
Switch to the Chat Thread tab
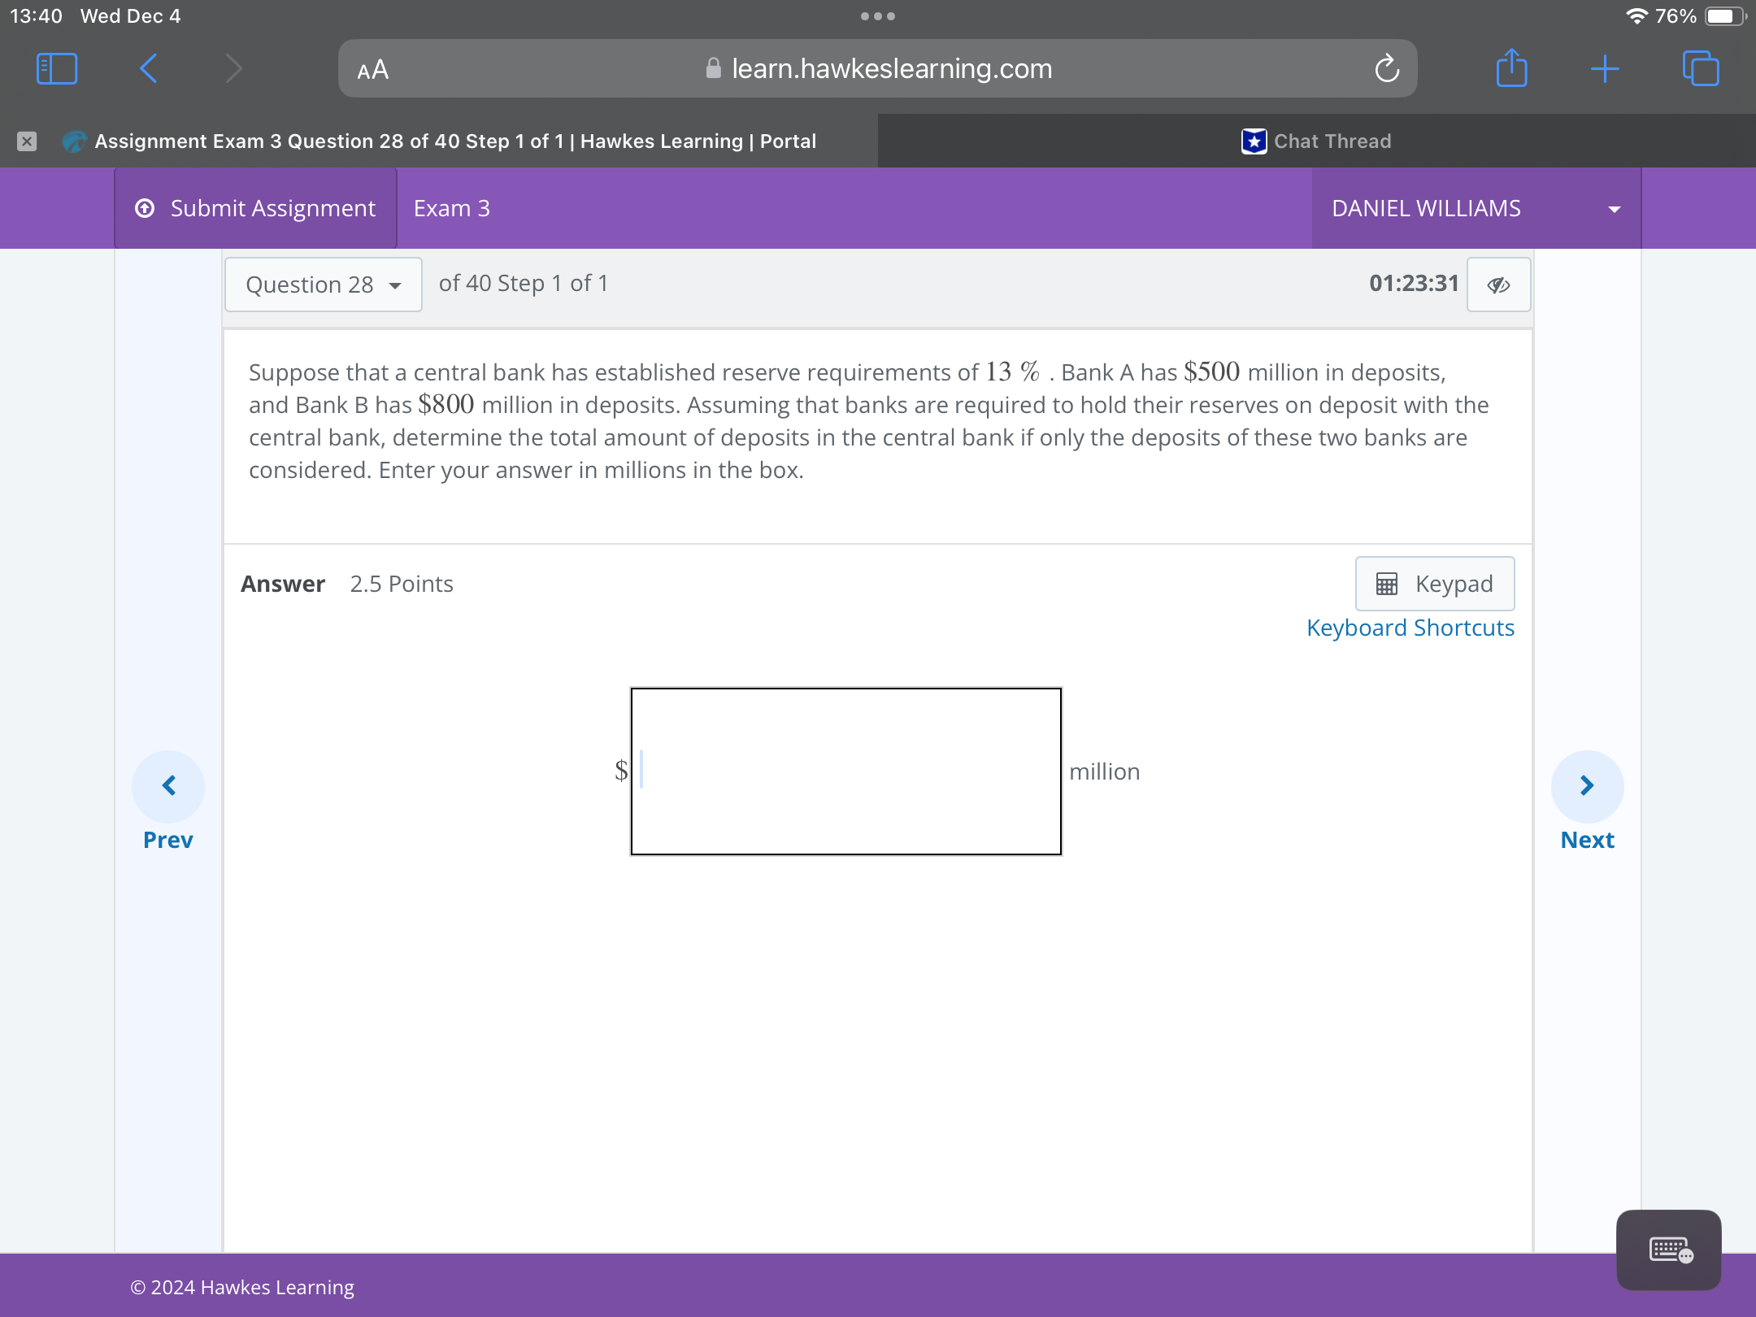click(x=1317, y=141)
